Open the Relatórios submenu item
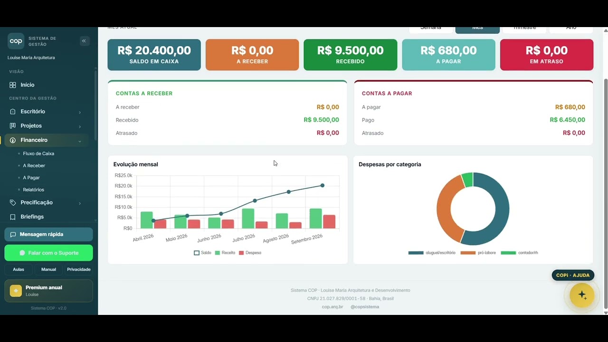The image size is (608, 342). [33, 190]
